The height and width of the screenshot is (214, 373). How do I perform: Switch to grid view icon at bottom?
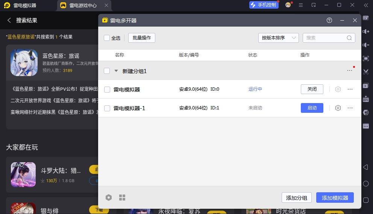coord(122,198)
